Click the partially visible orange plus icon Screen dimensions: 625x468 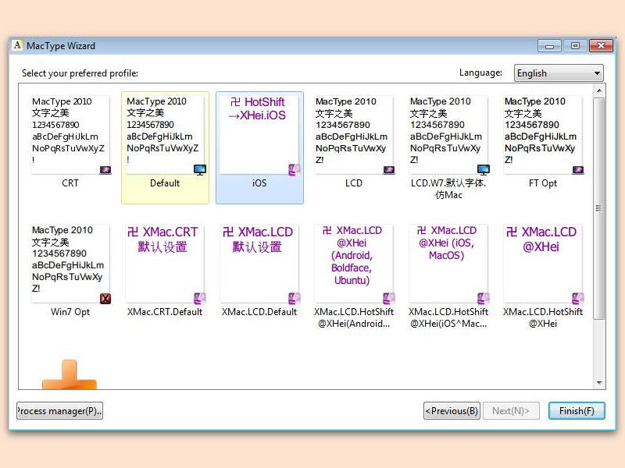70,375
